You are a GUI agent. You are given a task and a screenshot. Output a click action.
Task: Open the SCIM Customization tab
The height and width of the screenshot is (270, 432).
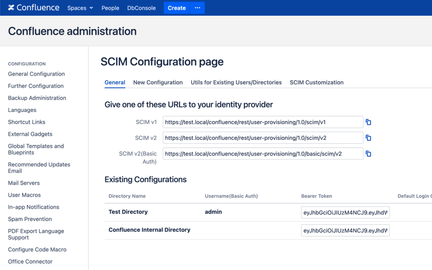(x=316, y=82)
